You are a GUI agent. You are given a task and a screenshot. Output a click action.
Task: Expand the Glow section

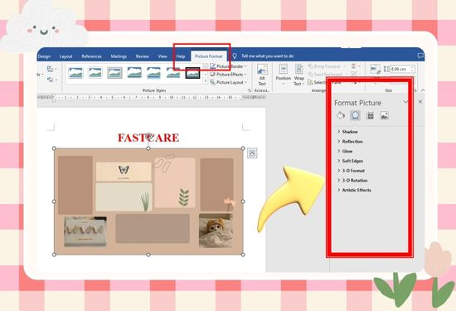(345, 151)
